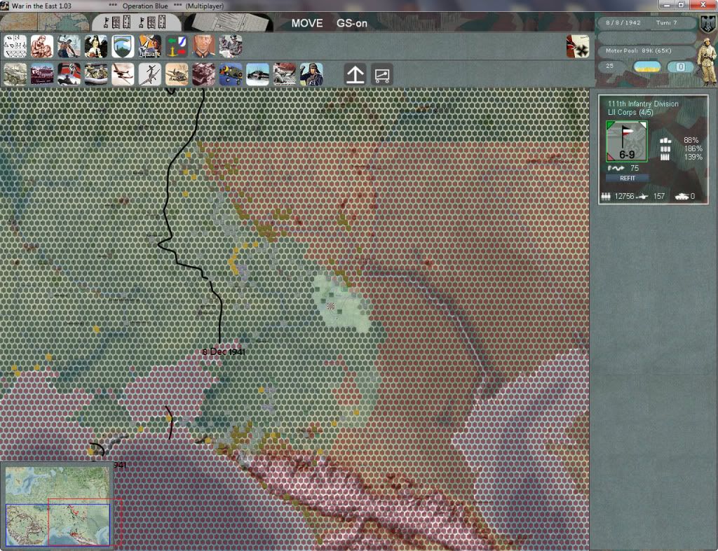
Task: Select the highlighted city hex marker
Action: coord(331,306)
